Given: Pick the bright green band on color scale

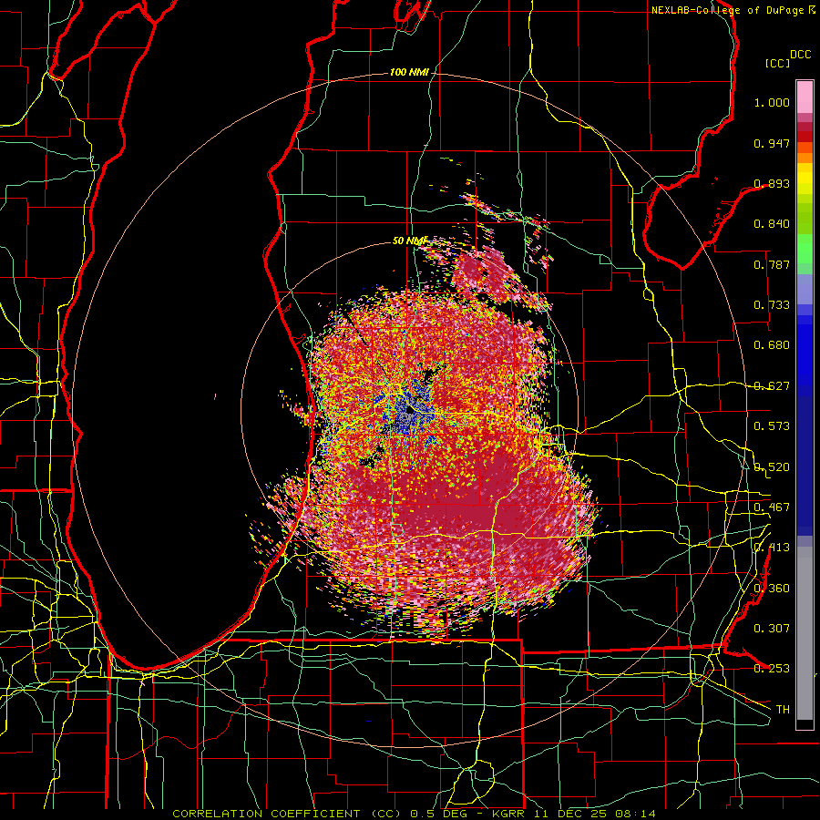Looking at the screenshot, I should [x=805, y=249].
